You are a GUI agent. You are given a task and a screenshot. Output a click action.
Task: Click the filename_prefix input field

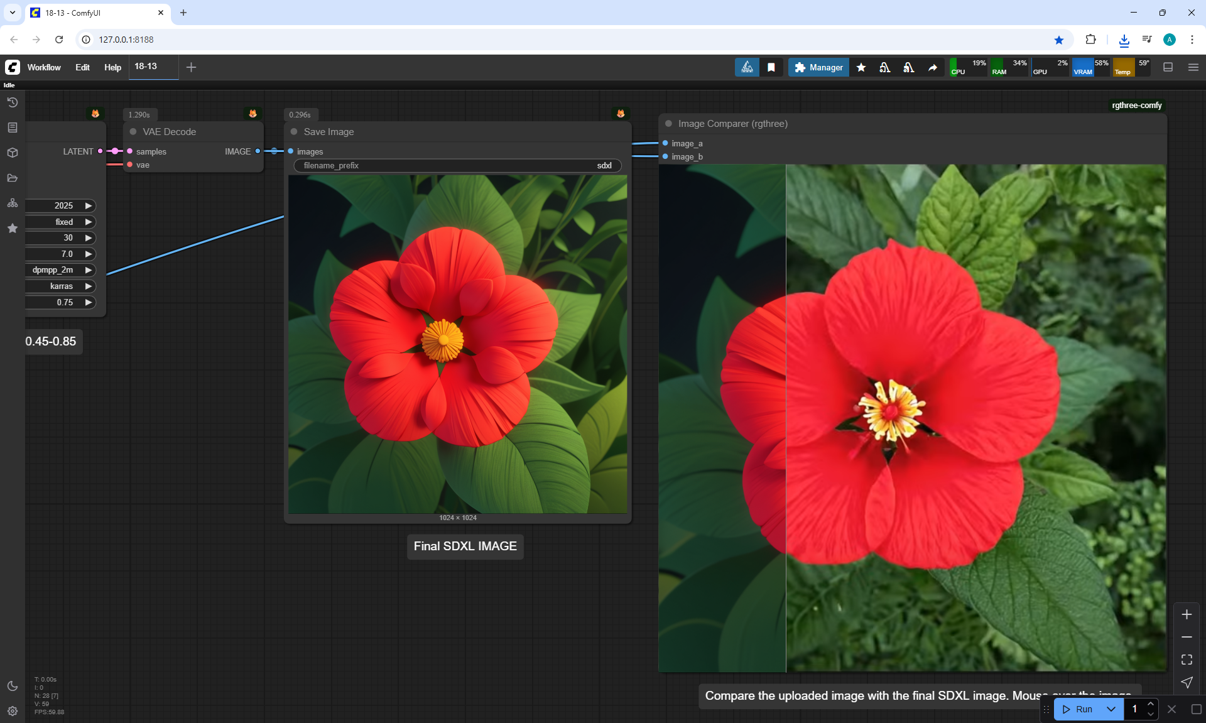(457, 166)
